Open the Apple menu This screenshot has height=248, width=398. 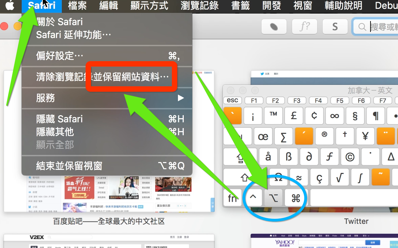(x=10, y=5)
